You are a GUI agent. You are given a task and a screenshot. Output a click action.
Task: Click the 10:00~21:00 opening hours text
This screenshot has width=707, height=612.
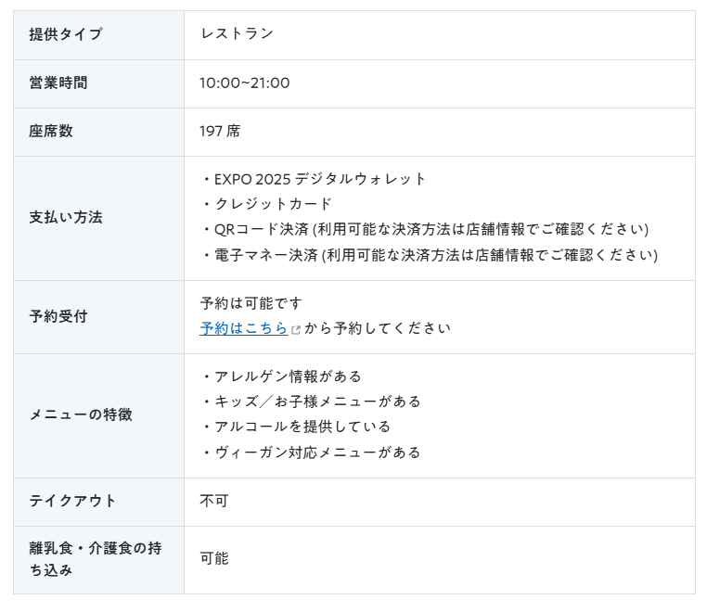pos(245,83)
